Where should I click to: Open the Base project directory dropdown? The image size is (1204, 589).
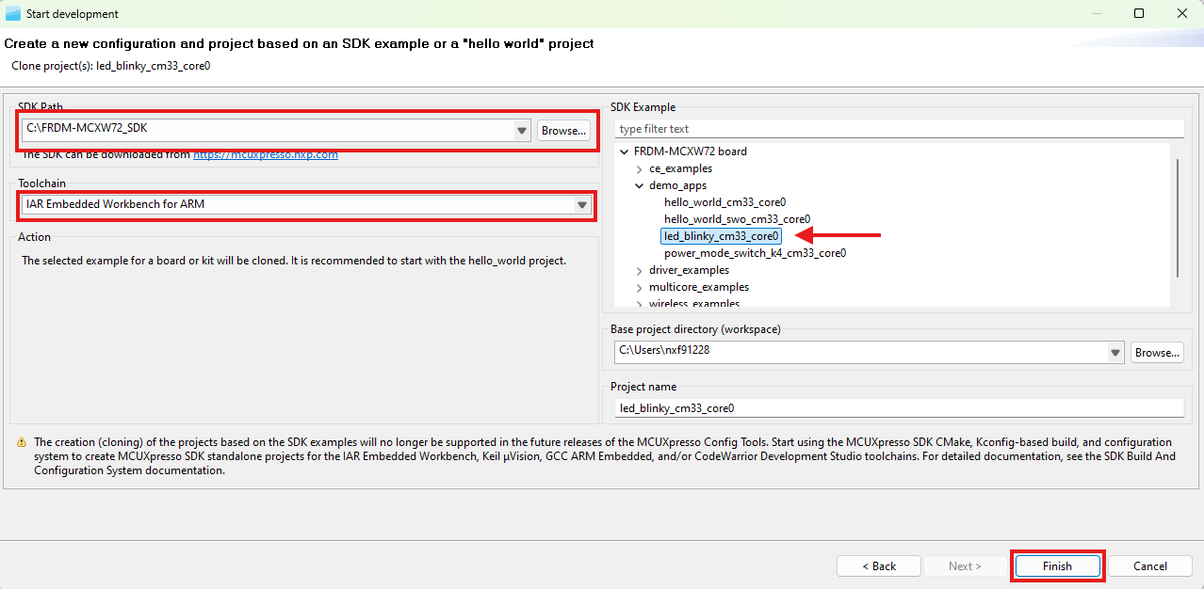(x=1115, y=352)
